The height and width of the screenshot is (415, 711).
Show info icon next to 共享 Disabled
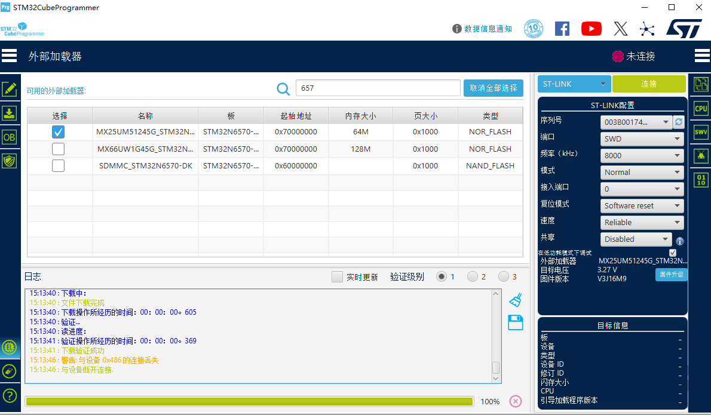click(x=680, y=241)
